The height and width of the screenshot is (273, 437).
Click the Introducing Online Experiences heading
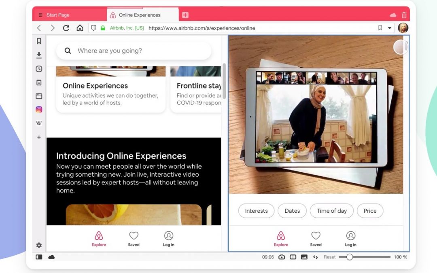tap(121, 156)
